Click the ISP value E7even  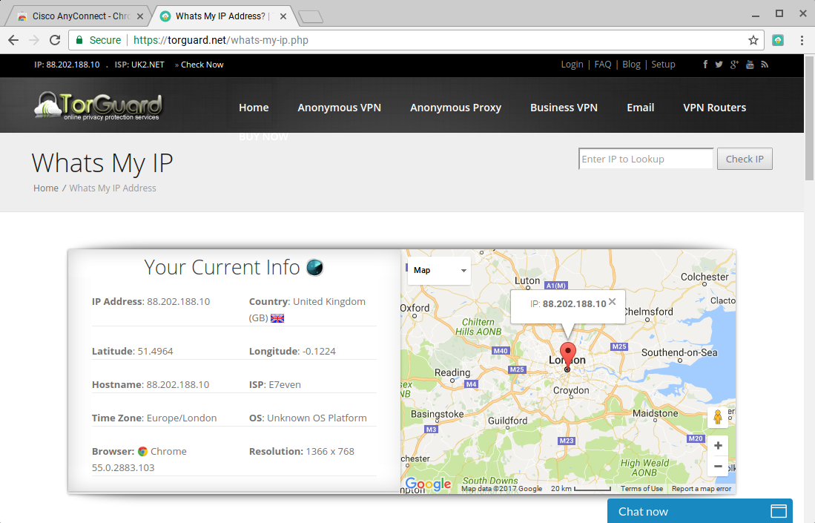[x=285, y=385]
